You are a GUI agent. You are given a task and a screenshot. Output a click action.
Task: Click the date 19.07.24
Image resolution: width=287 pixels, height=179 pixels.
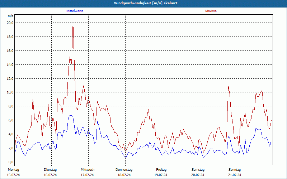161,175
